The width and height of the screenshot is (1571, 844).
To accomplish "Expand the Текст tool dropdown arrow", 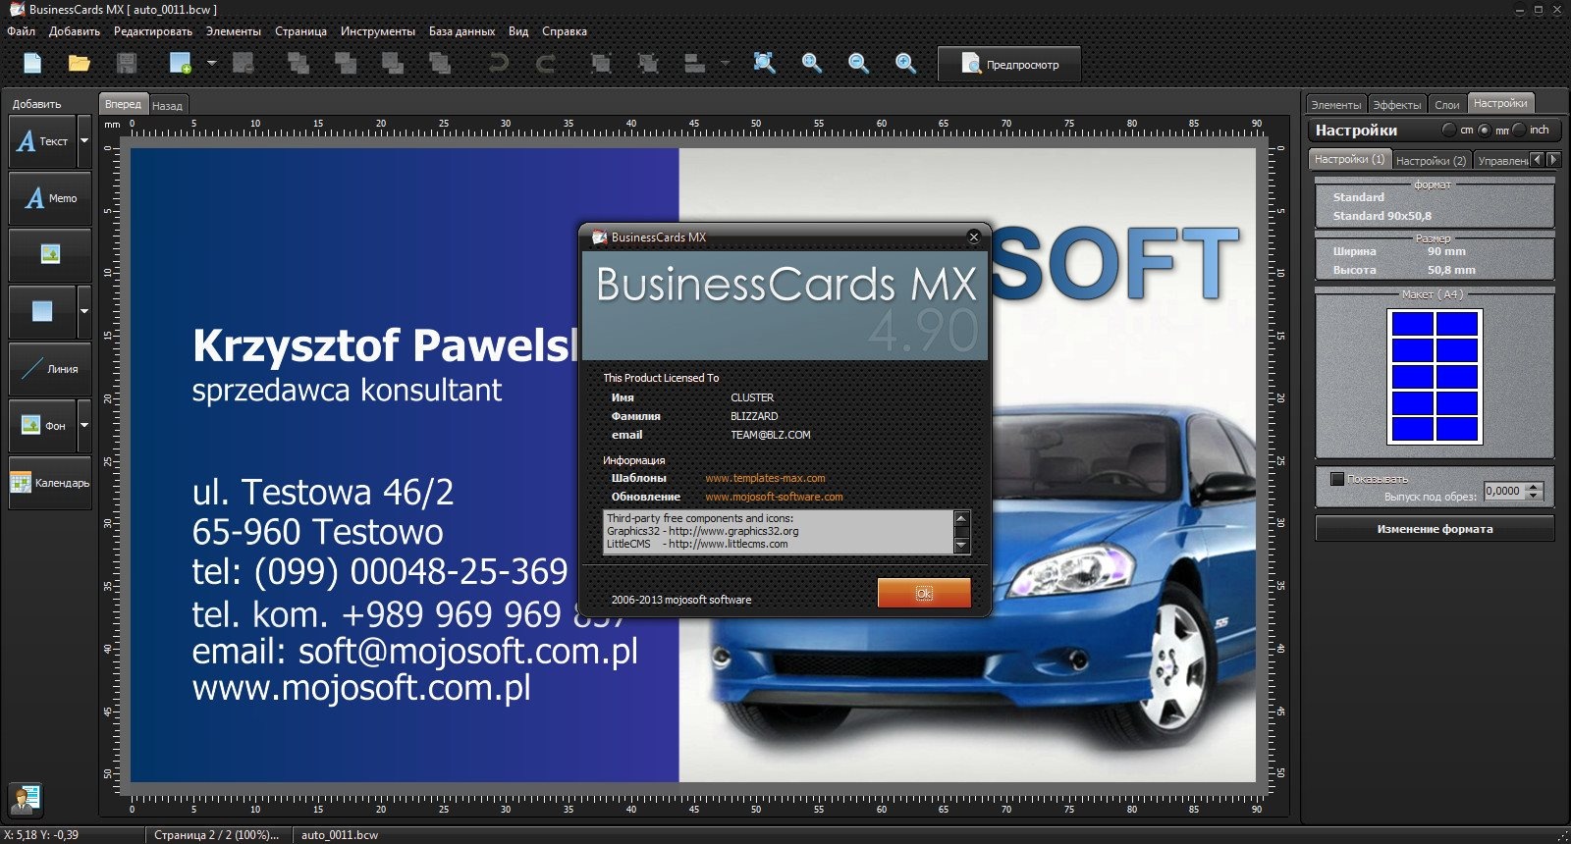I will point(84,141).
